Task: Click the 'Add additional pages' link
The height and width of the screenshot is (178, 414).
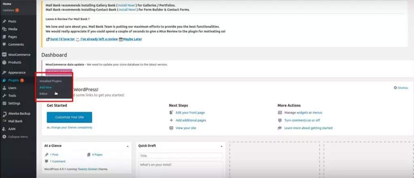Action: (191, 120)
